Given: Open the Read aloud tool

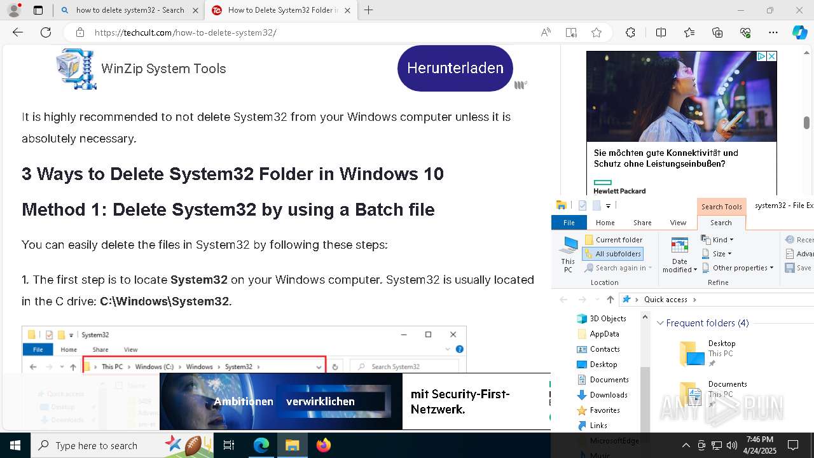Looking at the screenshot, I should [x=546, y=32].
